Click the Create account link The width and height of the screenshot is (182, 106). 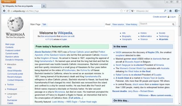(160, 17)
